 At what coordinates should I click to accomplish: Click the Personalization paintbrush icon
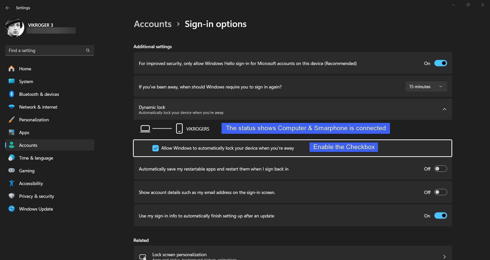click(x=11, y=120)
